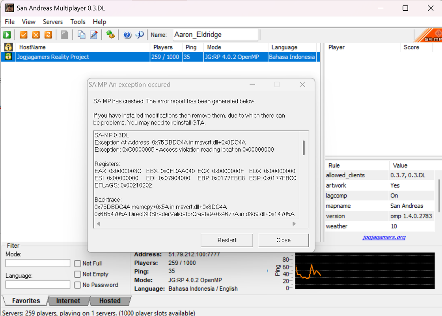This screenshot has width=442, height=316.
Task: Maximize the San Andreas Multiplayer window
Action: click(405, 8)
